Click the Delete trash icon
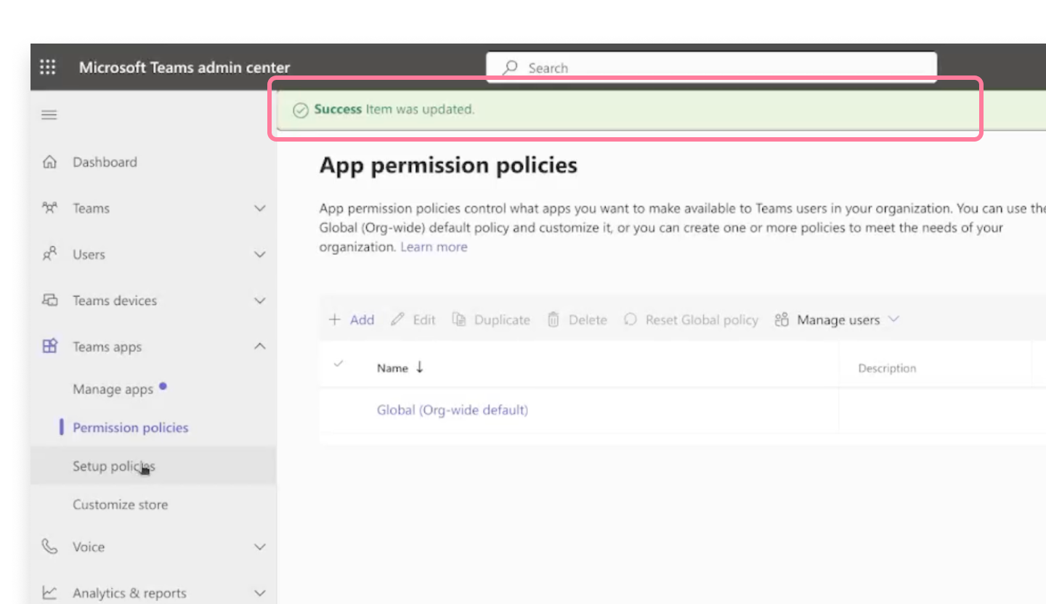1046x604 pixels. point(554,319)
